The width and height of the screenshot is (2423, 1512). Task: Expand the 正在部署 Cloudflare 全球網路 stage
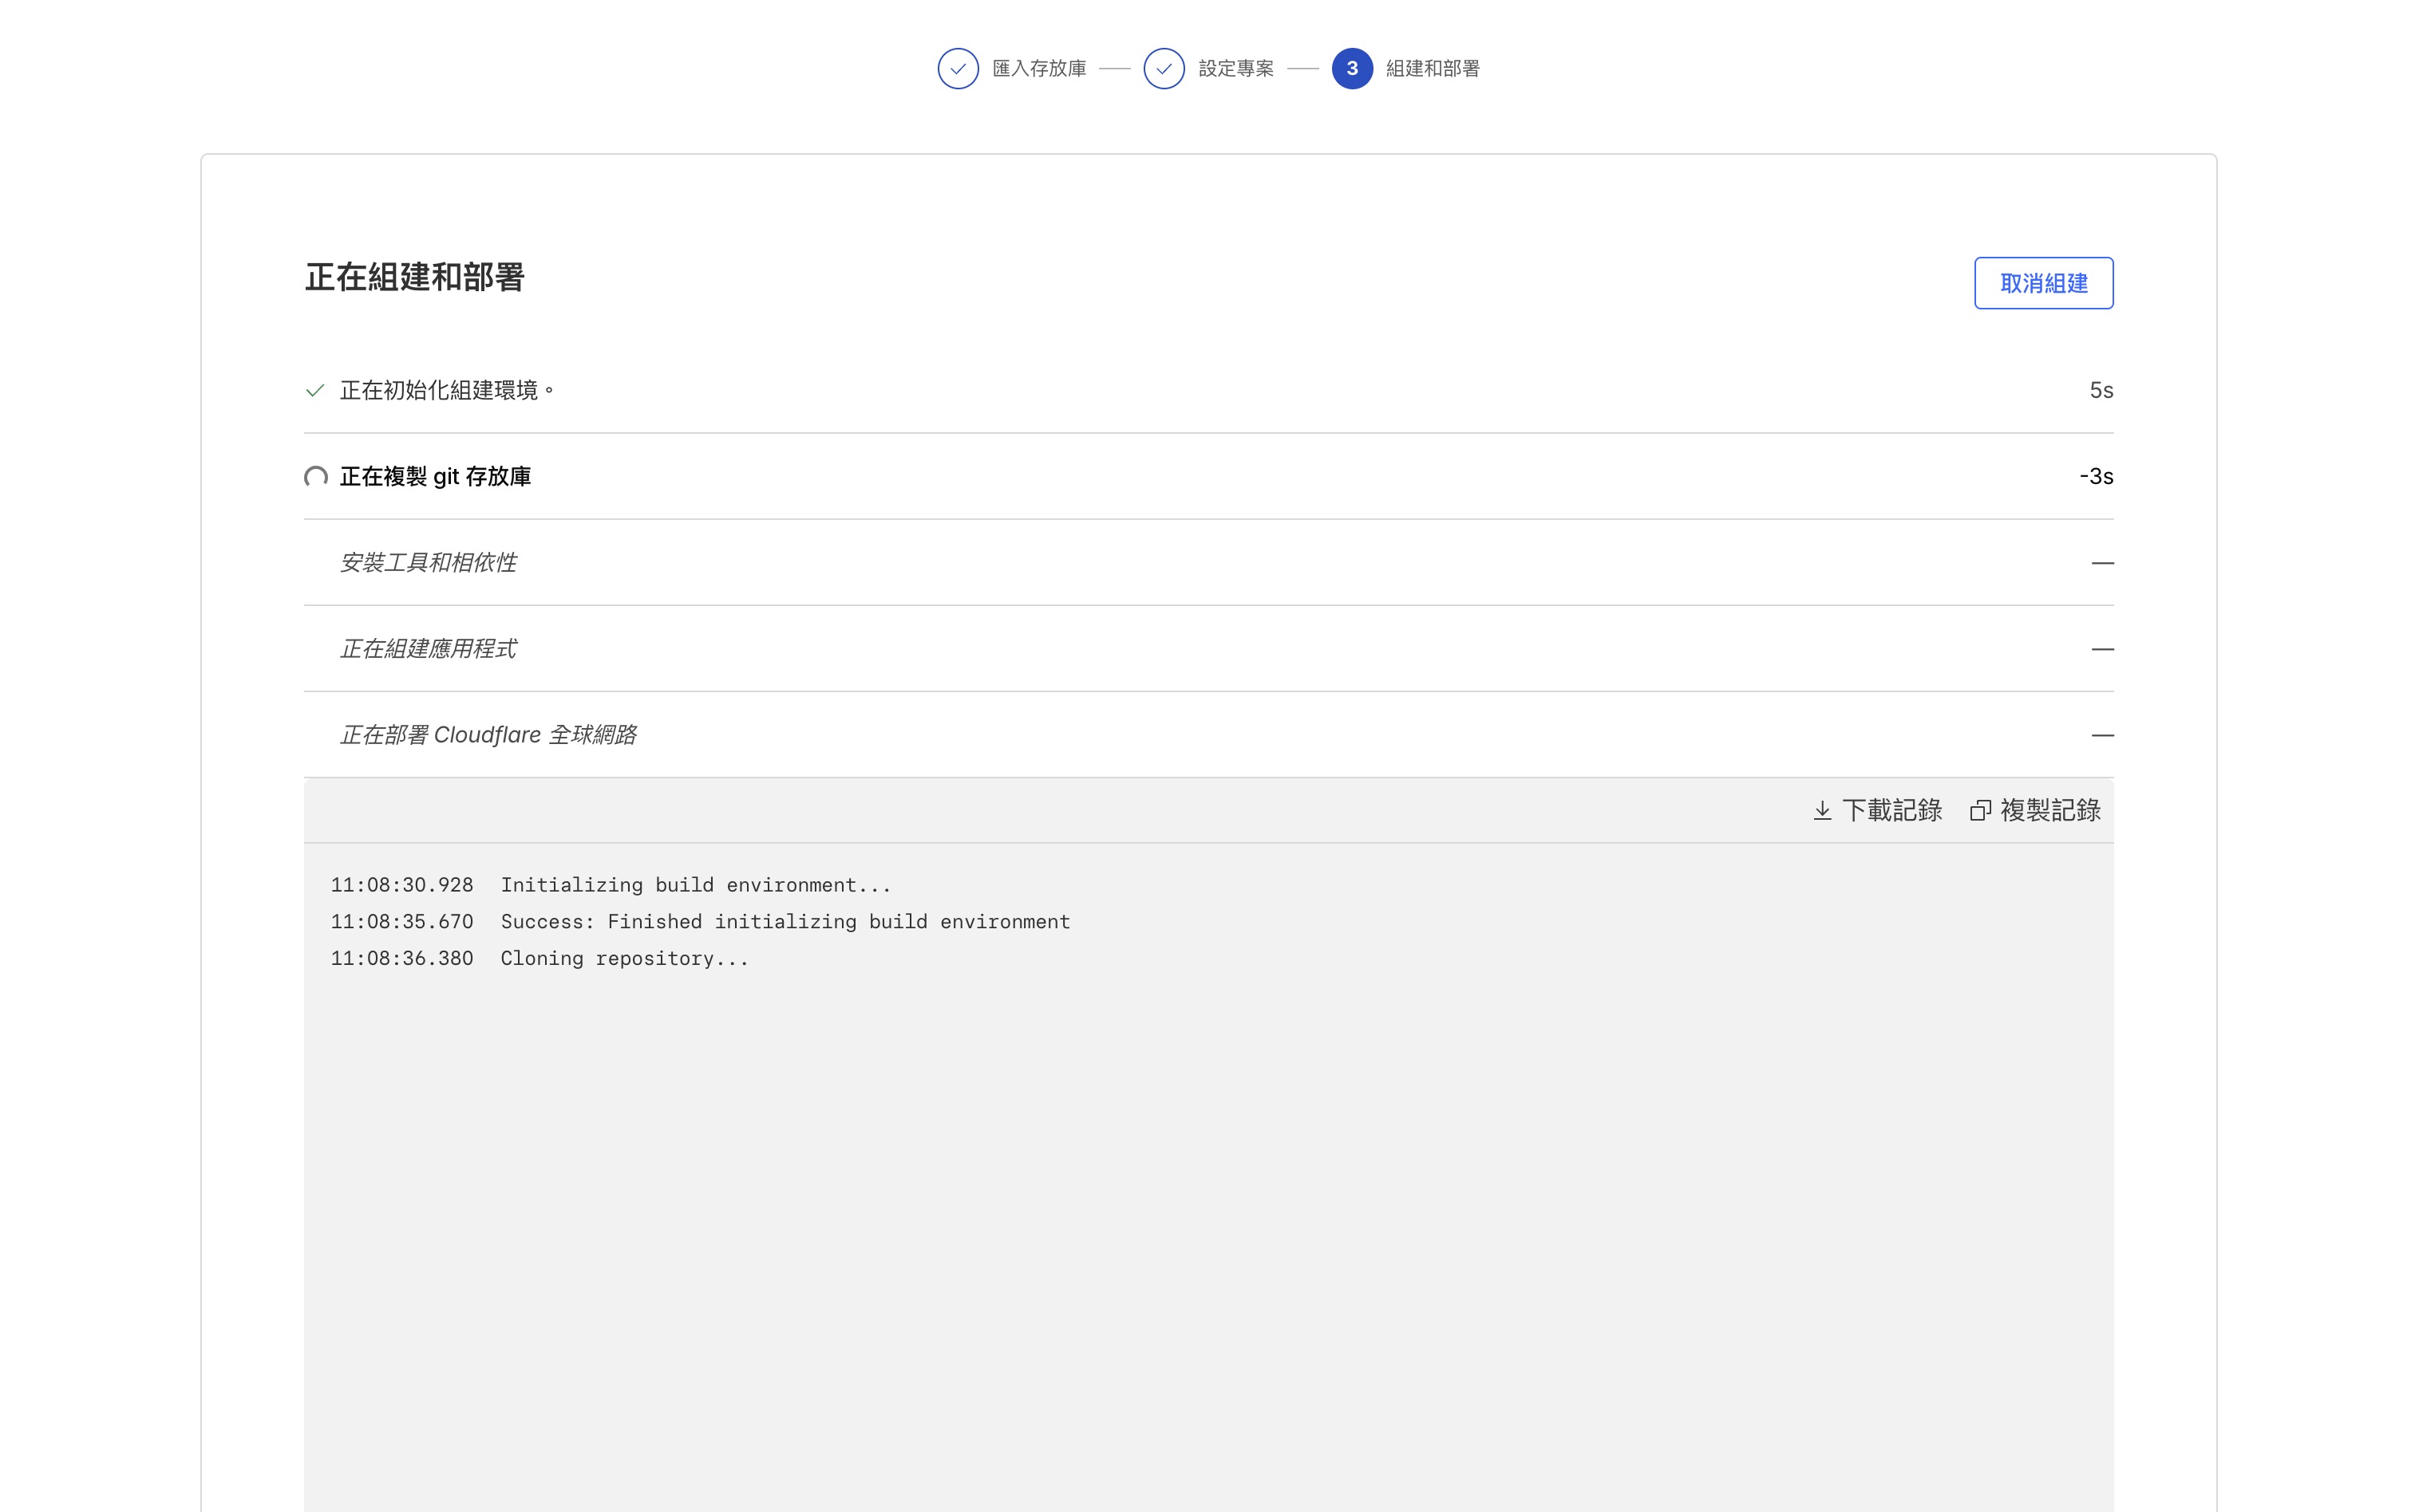(x=490, y=734)
